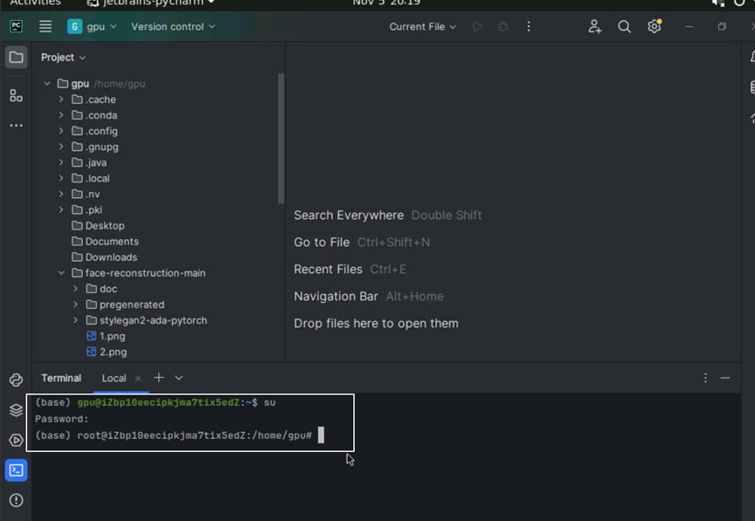Click the Run play button

pyautogui.click(x=478, y=26)
